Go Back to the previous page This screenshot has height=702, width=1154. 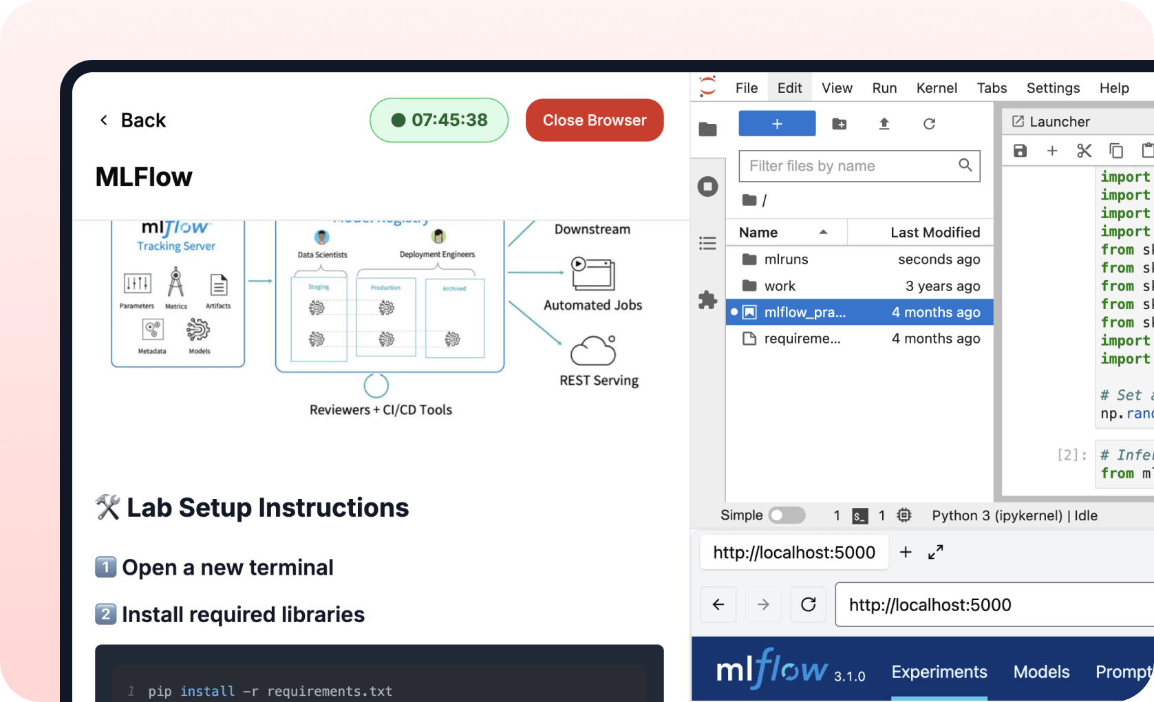click(x=133, y=120)
